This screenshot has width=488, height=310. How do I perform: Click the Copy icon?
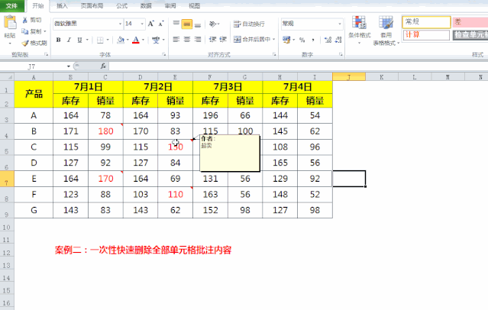point(25,31)
